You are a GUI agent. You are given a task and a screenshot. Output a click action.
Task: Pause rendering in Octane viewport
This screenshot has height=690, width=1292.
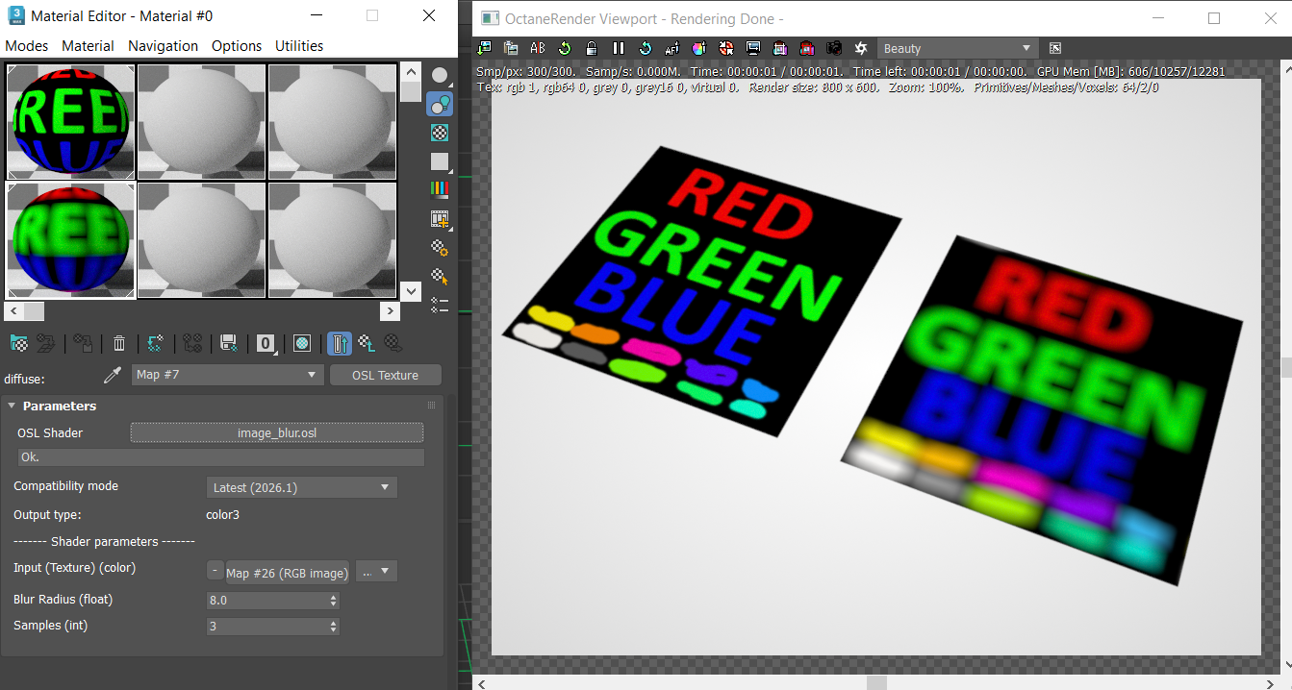point(618,48)
